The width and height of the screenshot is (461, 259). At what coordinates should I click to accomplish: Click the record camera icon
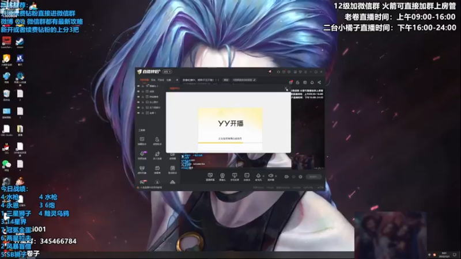(286, 177)
